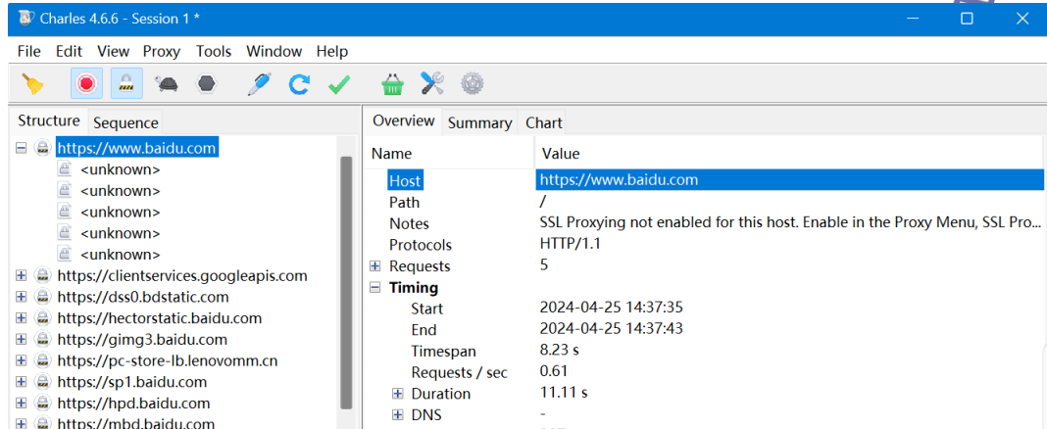The height and width of the screenshot is (429, 1047).
Task: Open the View menu
Action: tap(113, 51)
